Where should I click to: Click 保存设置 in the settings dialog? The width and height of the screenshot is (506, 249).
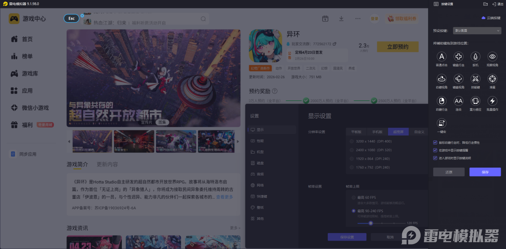347,237
